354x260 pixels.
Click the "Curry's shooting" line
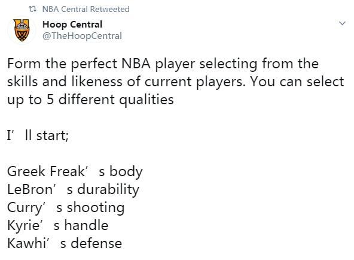(66, 207)
